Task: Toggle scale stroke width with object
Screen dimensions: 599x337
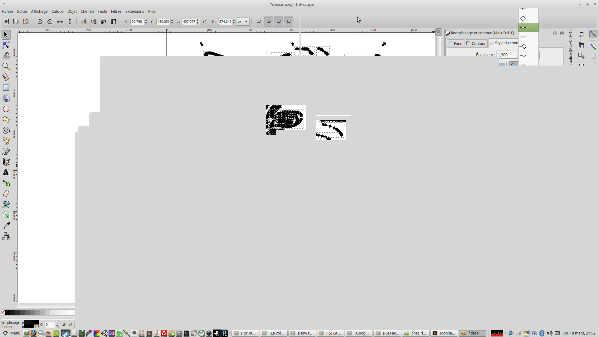Action: (259, 22)
